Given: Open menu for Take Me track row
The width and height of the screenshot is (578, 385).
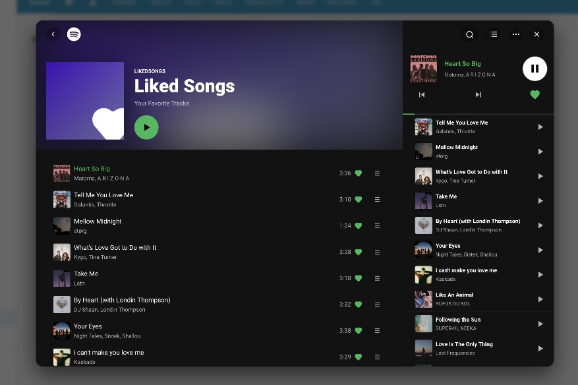Looking at the screenshot, I should pos(377,278).
